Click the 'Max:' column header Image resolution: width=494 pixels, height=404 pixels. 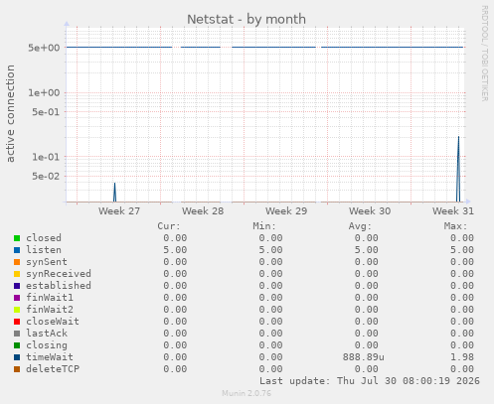click(455, 226)
